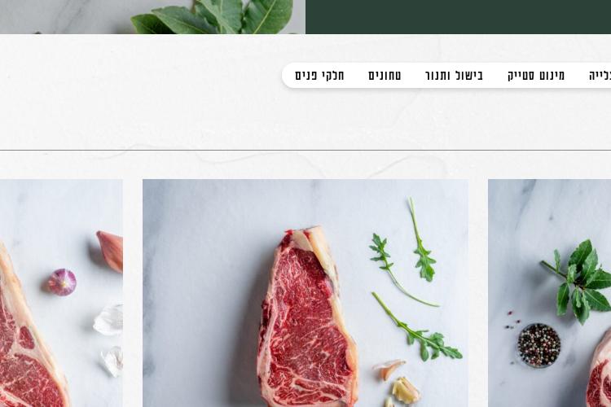
Task: Click the arugula leaves in center photo
Action: click(x=413, y=280)
